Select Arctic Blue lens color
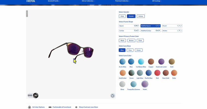 [x=123, y=62]
